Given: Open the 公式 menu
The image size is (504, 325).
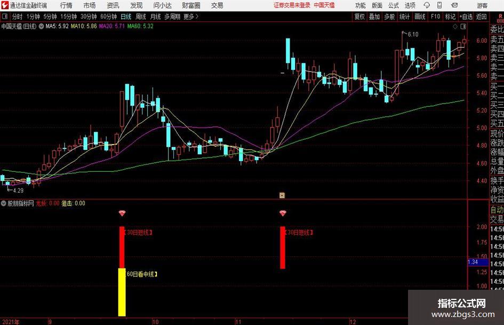Looking at the screenshot, I should 394,5.
